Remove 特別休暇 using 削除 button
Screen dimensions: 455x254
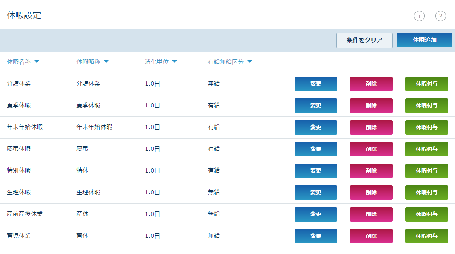point(371,171)
